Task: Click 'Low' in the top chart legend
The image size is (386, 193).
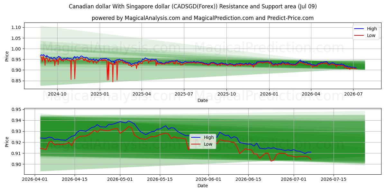Action: coord(371,35)
